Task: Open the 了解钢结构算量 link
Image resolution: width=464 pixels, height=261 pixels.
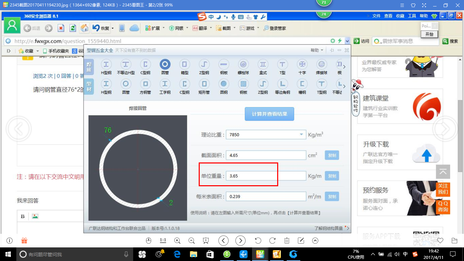Action: click(x=328, y=228)
